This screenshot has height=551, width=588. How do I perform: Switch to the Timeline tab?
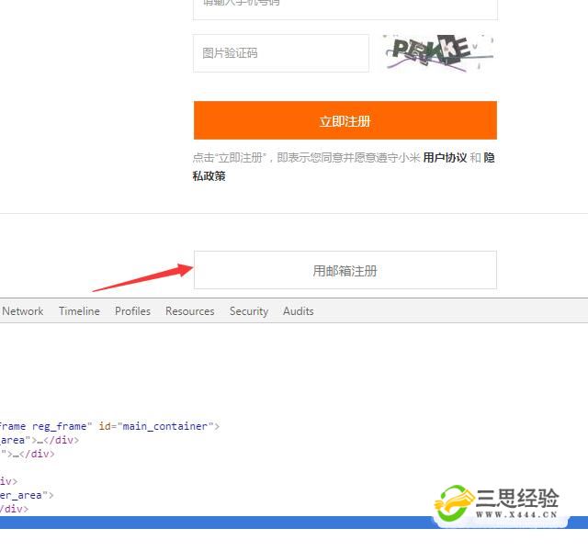[79, 311]
